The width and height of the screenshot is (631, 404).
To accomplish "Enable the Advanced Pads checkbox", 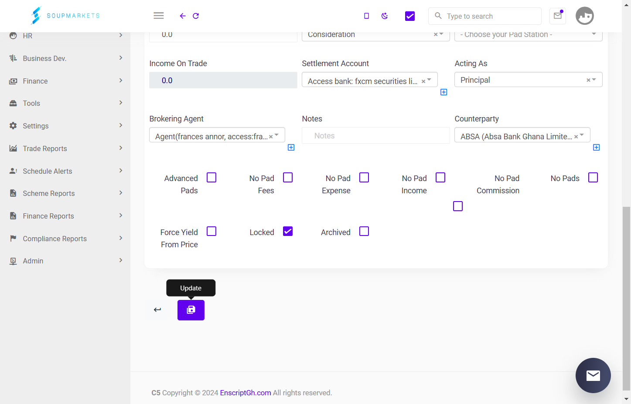I will pyautogui.click(x=211, y=178).
